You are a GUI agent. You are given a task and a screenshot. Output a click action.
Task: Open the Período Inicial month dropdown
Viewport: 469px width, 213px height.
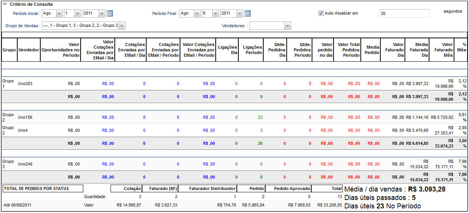(x=52, y=13)
